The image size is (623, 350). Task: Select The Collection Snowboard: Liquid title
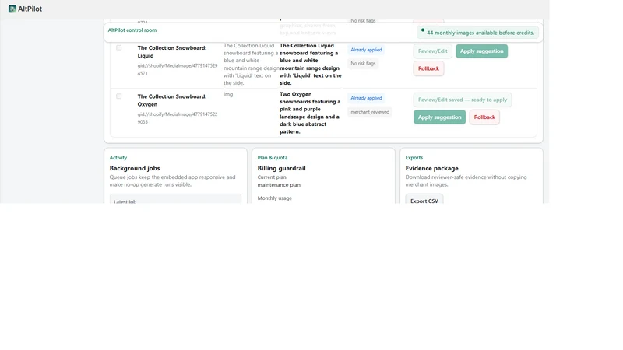coord(172,51)
